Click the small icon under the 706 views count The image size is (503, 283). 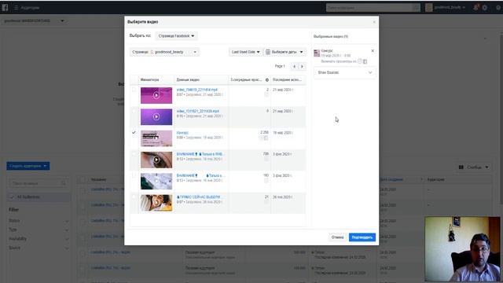click(x=266, y=159)
